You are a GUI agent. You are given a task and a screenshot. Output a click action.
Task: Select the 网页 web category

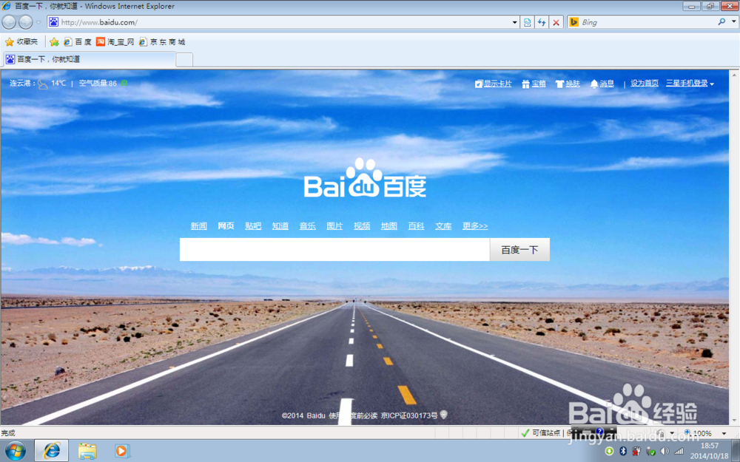(x=226, y=225)
